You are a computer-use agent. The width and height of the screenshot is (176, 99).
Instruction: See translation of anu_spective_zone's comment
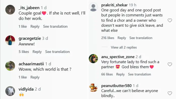point(139,74)
